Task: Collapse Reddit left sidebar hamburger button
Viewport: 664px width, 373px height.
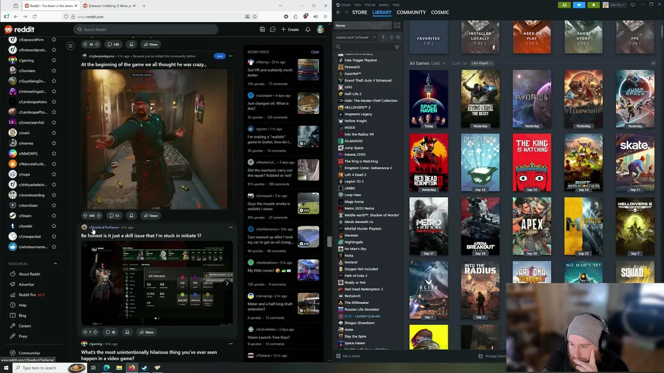Action: tap(71, 46)
